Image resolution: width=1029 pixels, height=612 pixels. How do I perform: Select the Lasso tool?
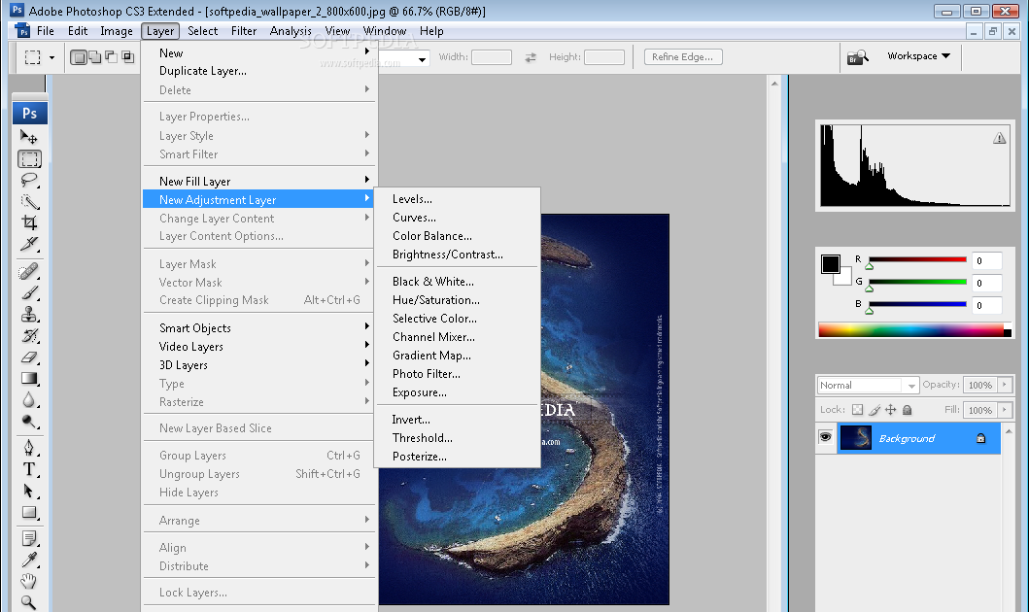(29, 181)
